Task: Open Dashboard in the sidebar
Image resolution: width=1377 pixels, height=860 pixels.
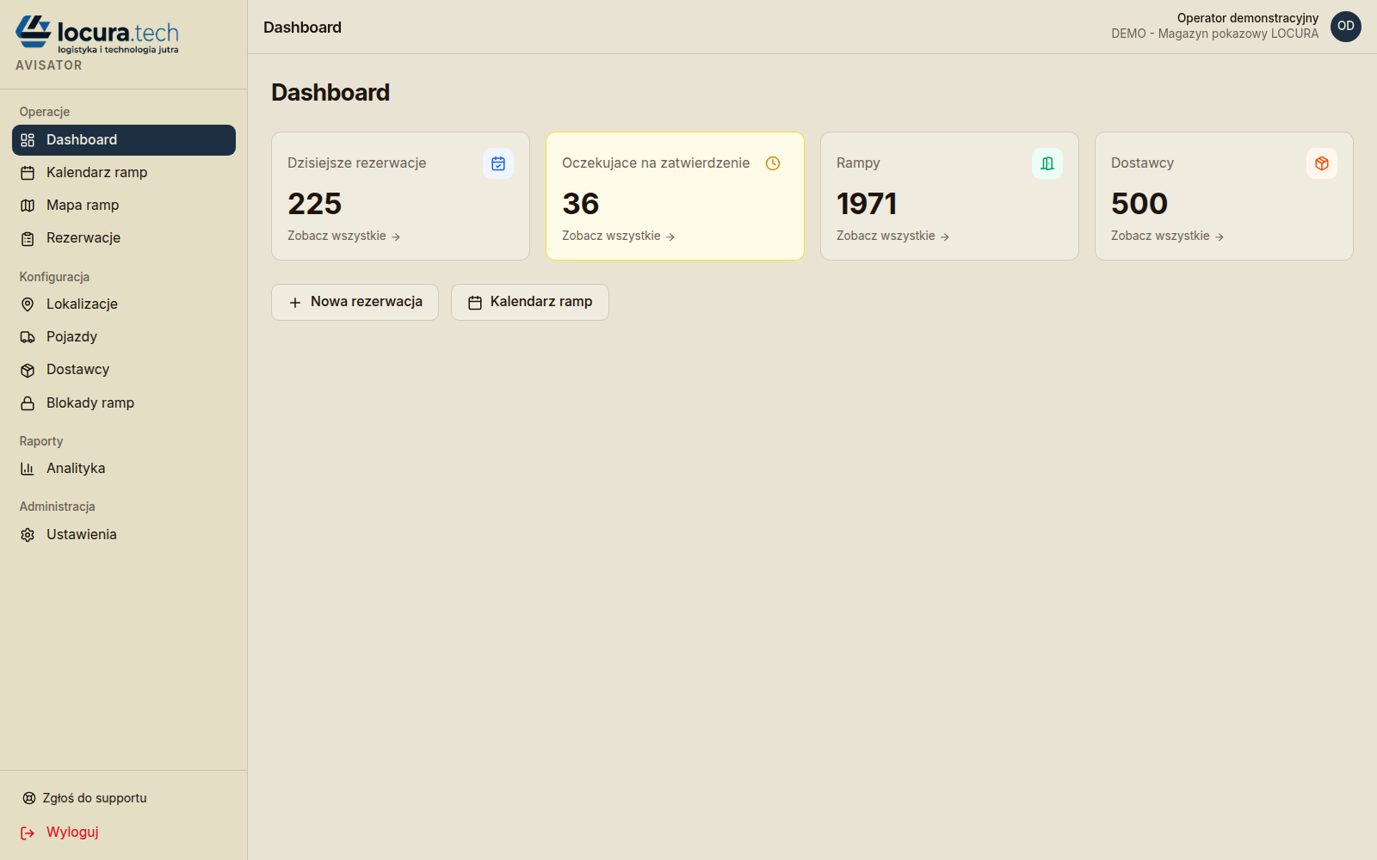Action: 124,140
